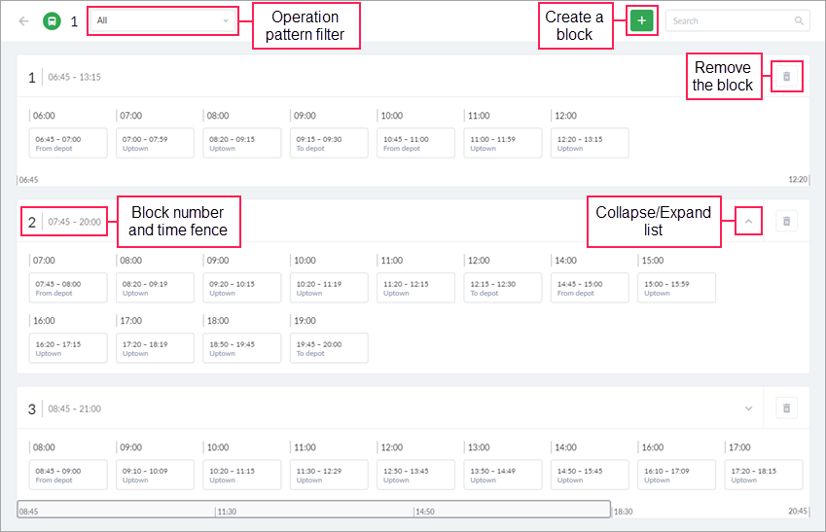Click the trash icon for block 3

787,408
